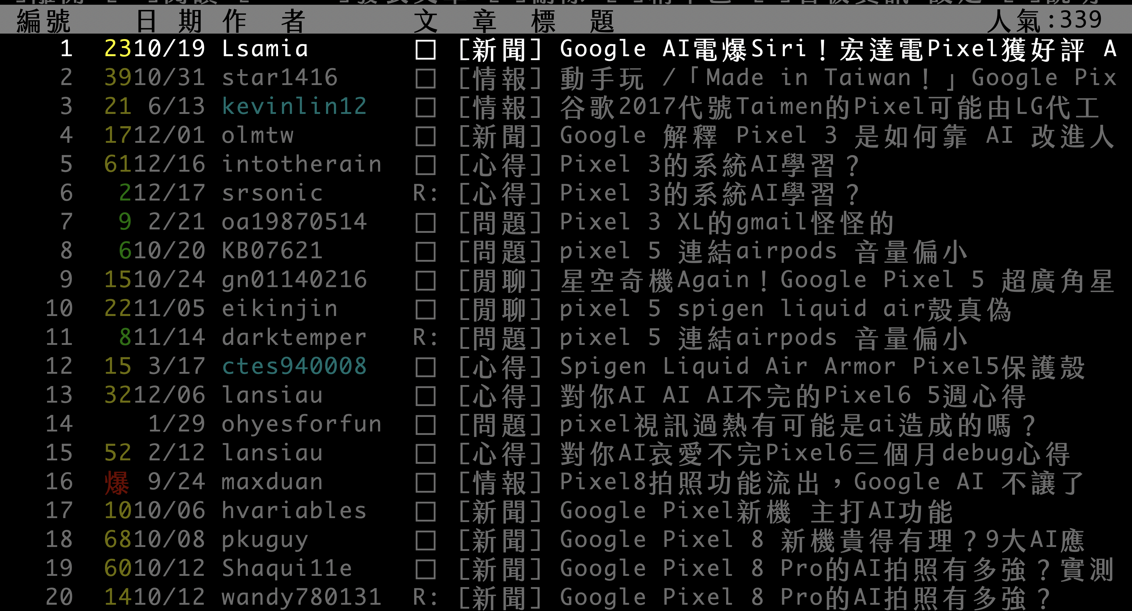
Task: Click author name ctes940008
Action: coord(294,366)
